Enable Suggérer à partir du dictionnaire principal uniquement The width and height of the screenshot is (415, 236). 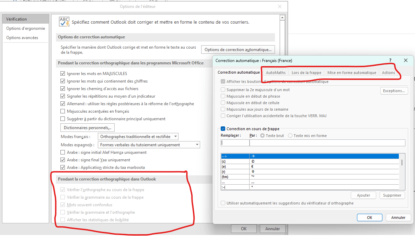pos(62,119)
